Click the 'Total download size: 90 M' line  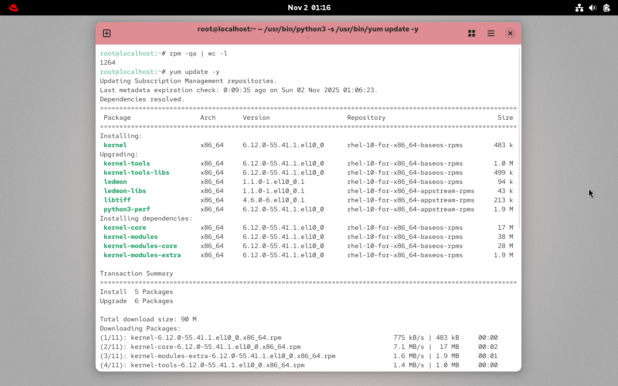click(148, 319)
